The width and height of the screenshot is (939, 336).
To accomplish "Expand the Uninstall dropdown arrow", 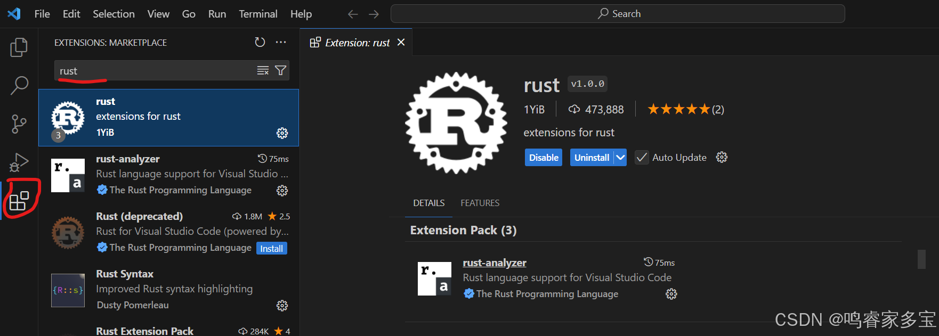I will click(x=620, y=158).
